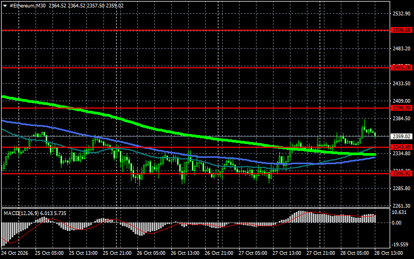Click the MACD scale value 10.631
The width and height of the screenshot is (414, 259).
click(x=399, y=212)
